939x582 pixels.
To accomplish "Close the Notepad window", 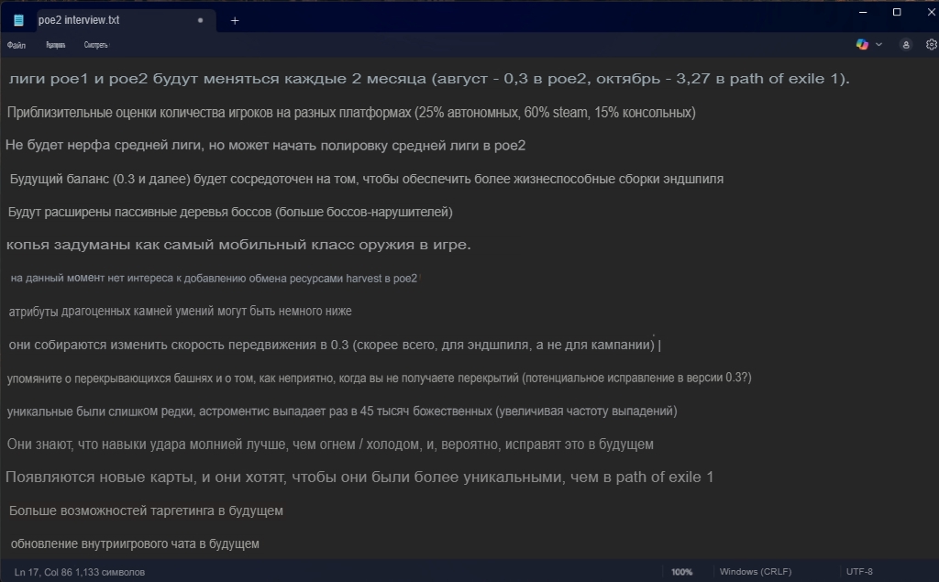I will (932, 12).
